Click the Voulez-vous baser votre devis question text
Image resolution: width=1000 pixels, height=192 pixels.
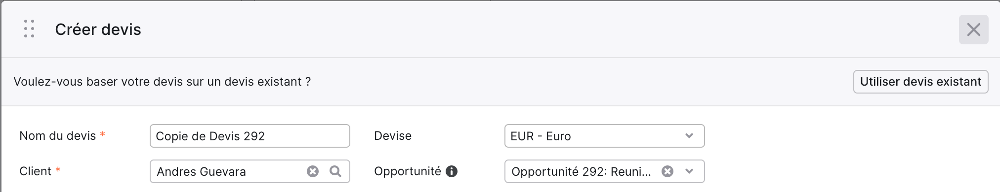tap(162, 82)
